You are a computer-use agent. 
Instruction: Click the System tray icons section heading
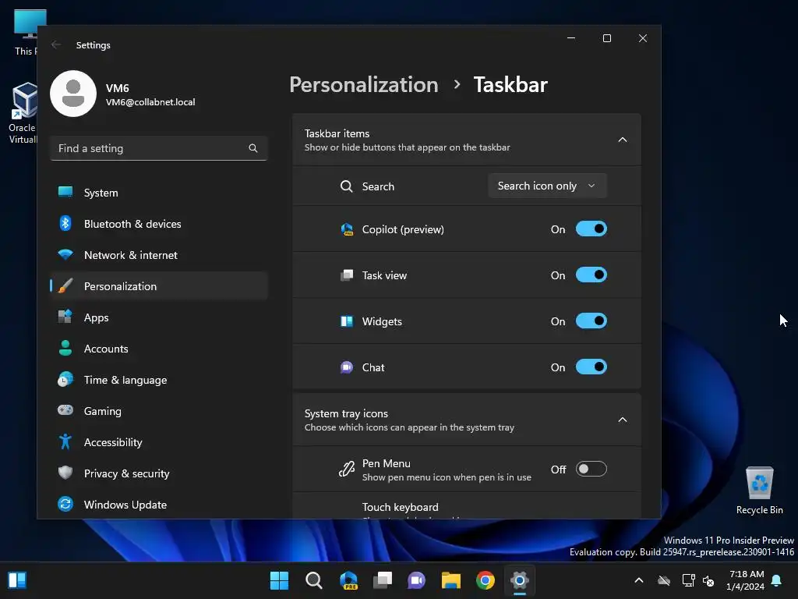point(346,413)
